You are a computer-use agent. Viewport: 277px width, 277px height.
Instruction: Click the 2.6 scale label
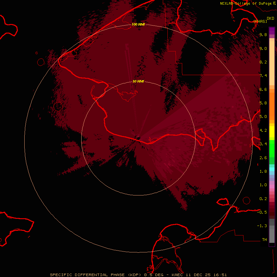263,158
